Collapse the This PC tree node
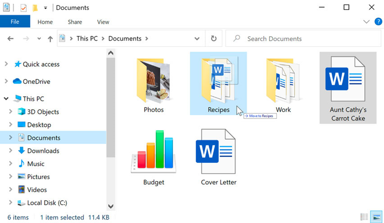The width and height of the screenshot is (384, 223). tap(6, 98)
